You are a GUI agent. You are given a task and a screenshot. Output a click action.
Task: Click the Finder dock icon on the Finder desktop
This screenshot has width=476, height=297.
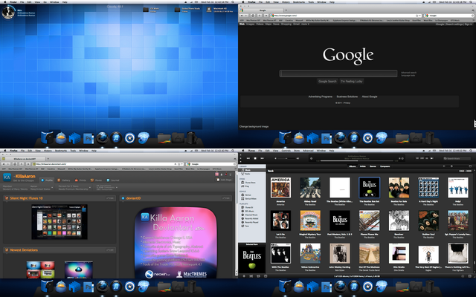pyautogui.click(x=47, y=137)
